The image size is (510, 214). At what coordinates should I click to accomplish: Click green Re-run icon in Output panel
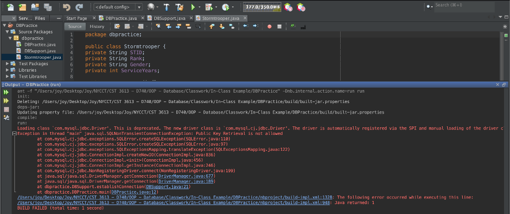click(x=6, y=93)
